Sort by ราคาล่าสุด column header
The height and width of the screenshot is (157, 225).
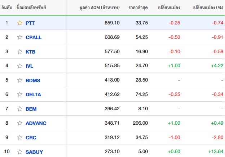(138, 8)
